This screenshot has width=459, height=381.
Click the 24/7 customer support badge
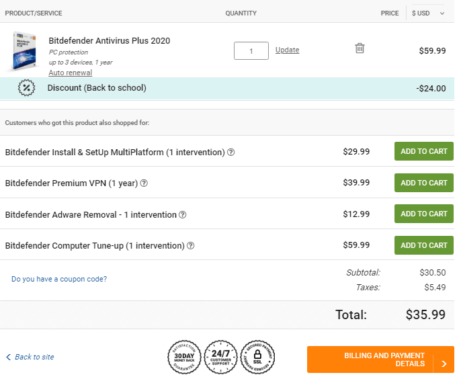(x=220, y=357)
